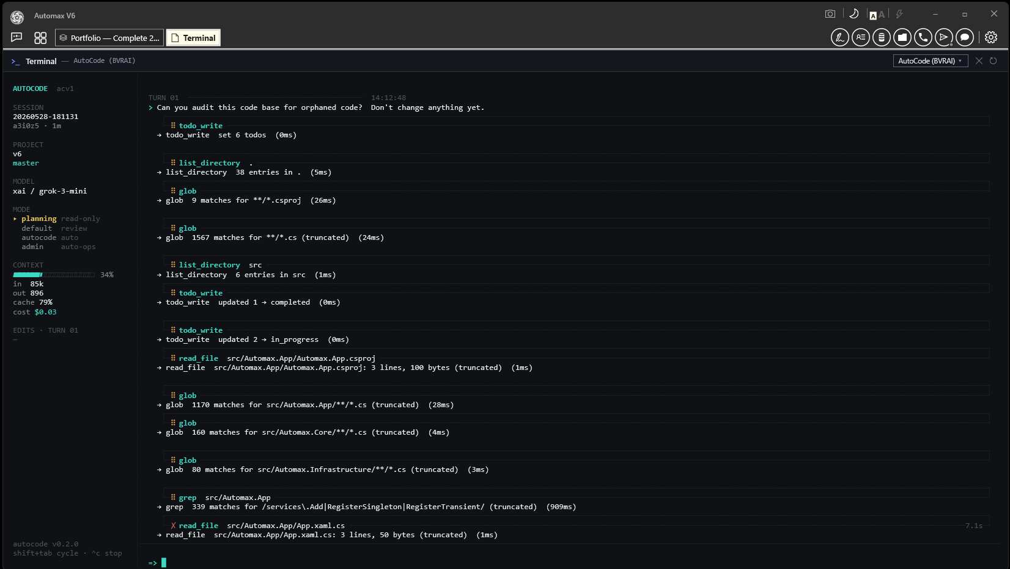The image size is (1010, 569).
Task: Take a screenshot with the camera icon
Action: tap(830, 14)
